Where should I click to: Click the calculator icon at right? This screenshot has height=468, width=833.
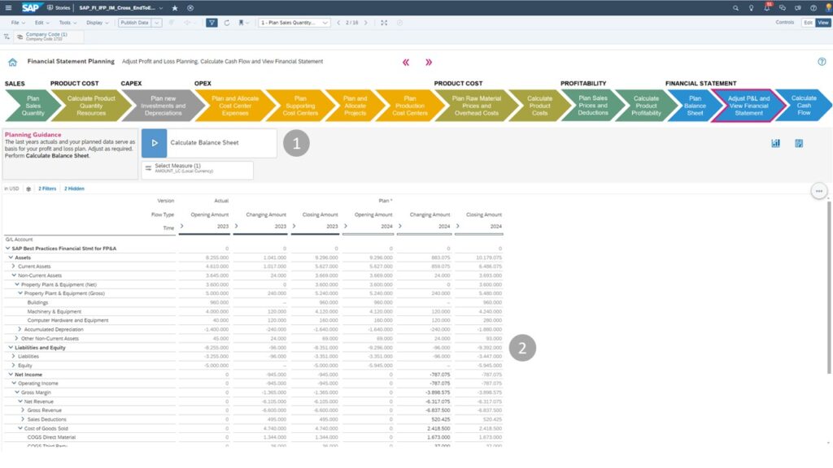click(799, 143)
